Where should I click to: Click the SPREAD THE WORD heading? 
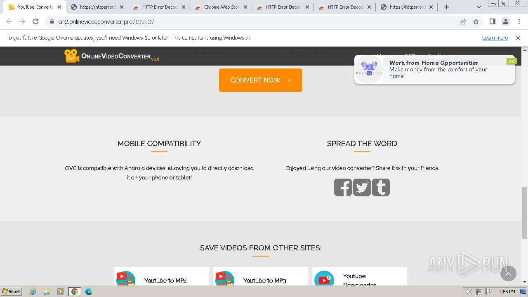tap(362, 144)
